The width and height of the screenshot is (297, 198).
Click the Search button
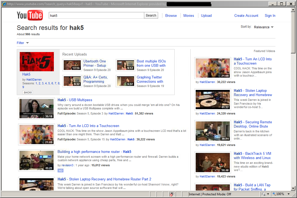[151, 15]
